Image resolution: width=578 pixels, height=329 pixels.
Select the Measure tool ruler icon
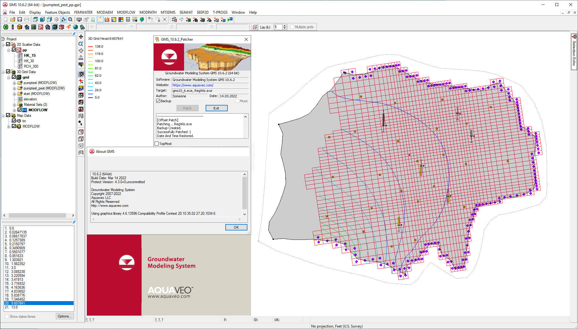tap(81, 57)
